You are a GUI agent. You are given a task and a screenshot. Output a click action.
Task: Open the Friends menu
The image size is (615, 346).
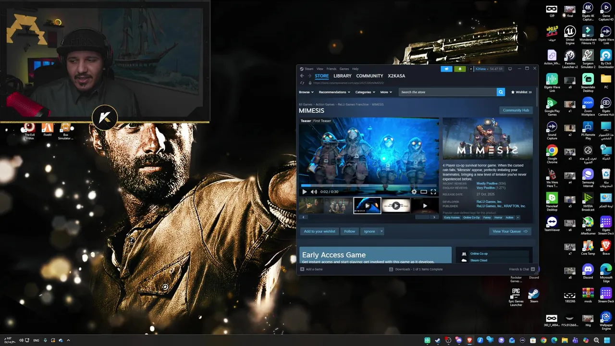332,69
